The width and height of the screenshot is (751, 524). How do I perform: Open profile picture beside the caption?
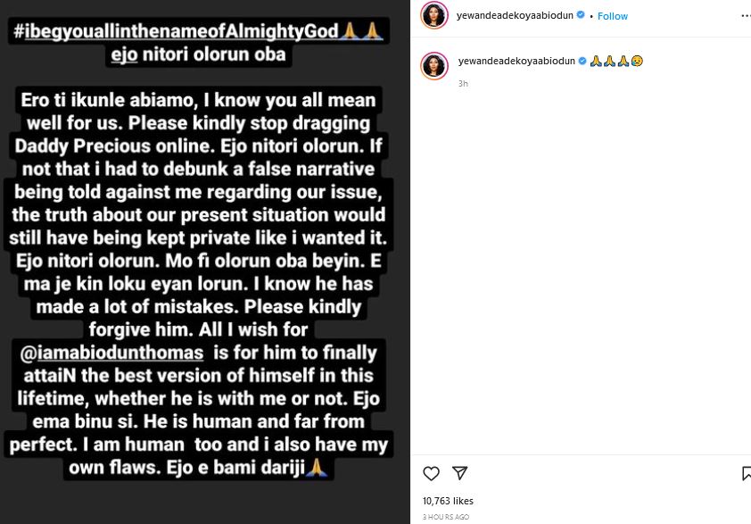pyautogui.click(x=434, y=66)
